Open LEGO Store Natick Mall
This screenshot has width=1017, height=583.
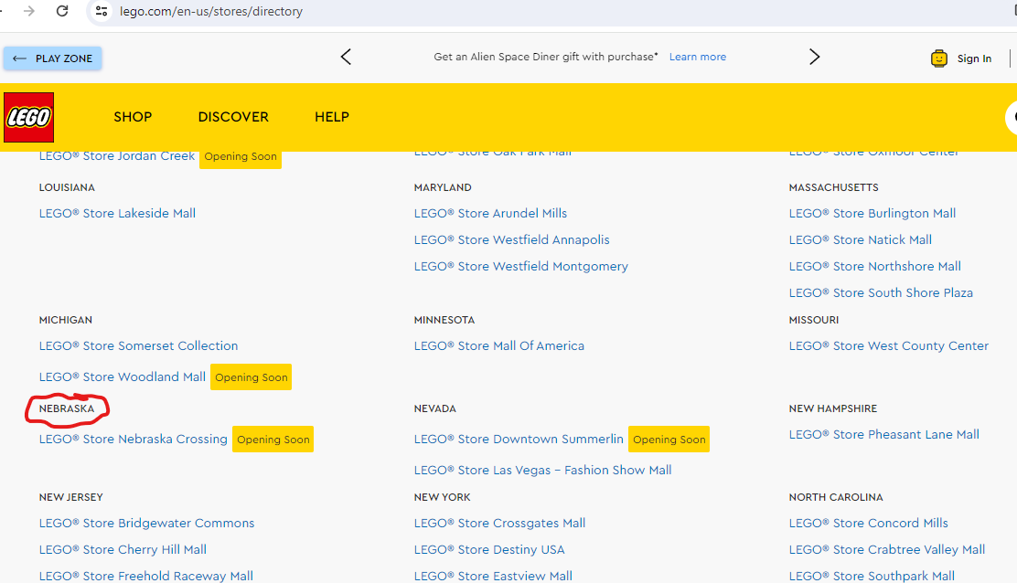point(860,239)
